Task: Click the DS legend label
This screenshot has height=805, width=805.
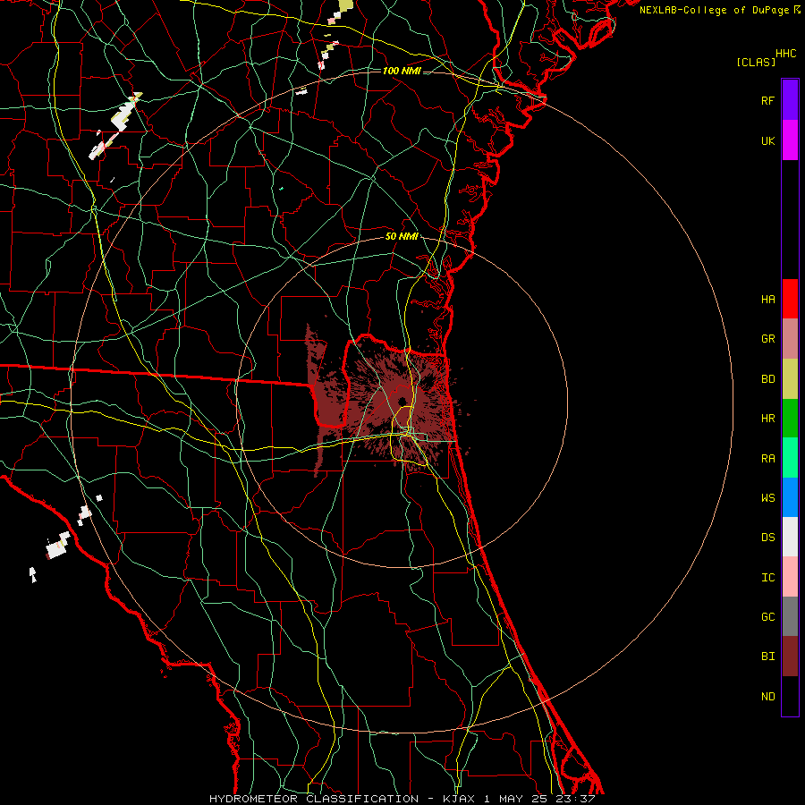Action: [x=767, y=537]
